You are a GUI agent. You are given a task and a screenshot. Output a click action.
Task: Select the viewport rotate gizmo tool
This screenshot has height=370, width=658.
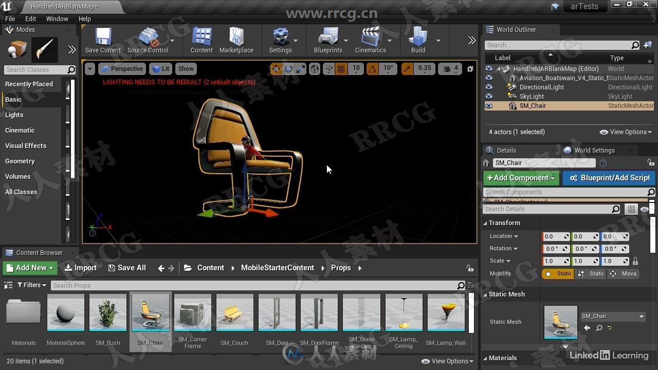pos(288,68)
